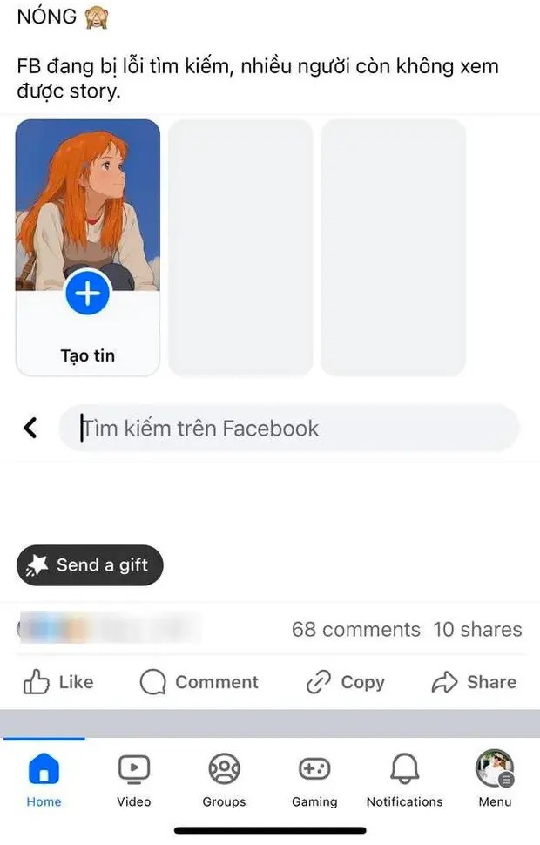Click the Tạo tin story label
This screenshot has height=845, width=540.
pyautogui.click(x=87, y=355)
